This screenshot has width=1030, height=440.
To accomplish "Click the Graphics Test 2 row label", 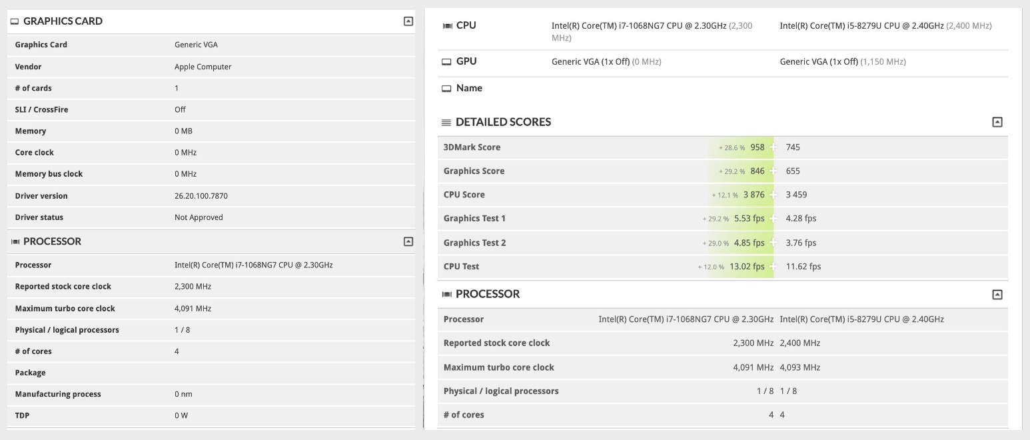I will click(474, 243).
